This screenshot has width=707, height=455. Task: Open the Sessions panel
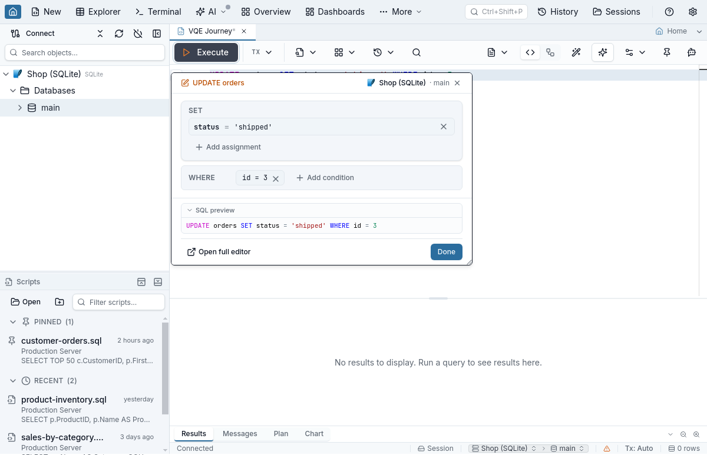pos(616,12)
